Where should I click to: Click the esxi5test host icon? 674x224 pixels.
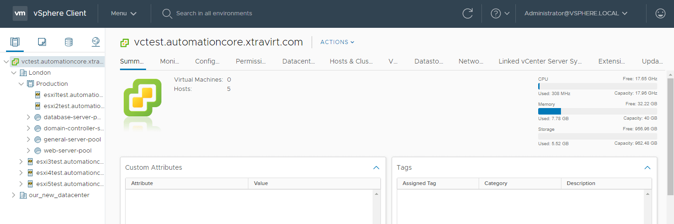tap(31, 184)
